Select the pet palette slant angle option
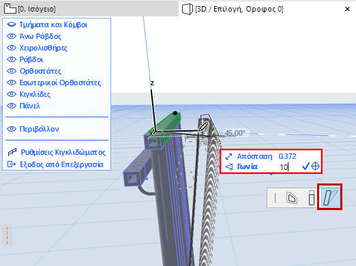 point(330,197)
